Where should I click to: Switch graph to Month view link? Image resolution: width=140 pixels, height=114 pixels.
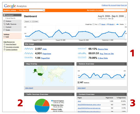click(x=112, y=24)
